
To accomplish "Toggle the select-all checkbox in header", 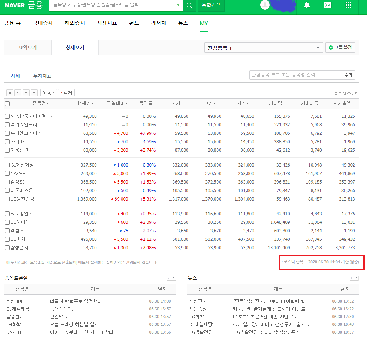I will [x=7, y=103].
